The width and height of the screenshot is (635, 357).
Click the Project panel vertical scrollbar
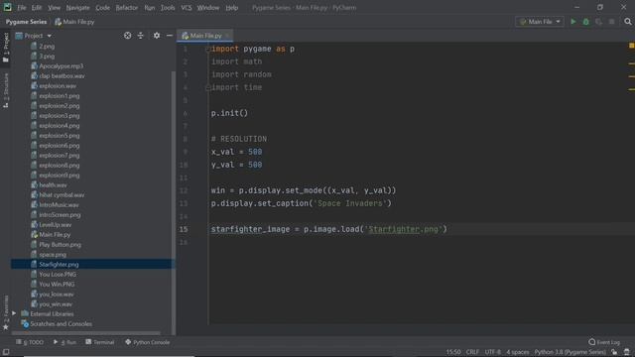pyautogui.click(x=174, y=202)
